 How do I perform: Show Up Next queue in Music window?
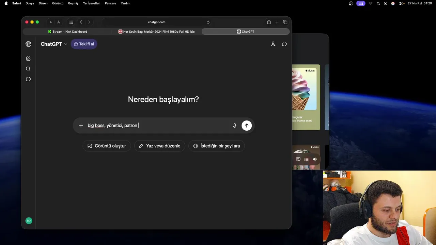[307, 159]
